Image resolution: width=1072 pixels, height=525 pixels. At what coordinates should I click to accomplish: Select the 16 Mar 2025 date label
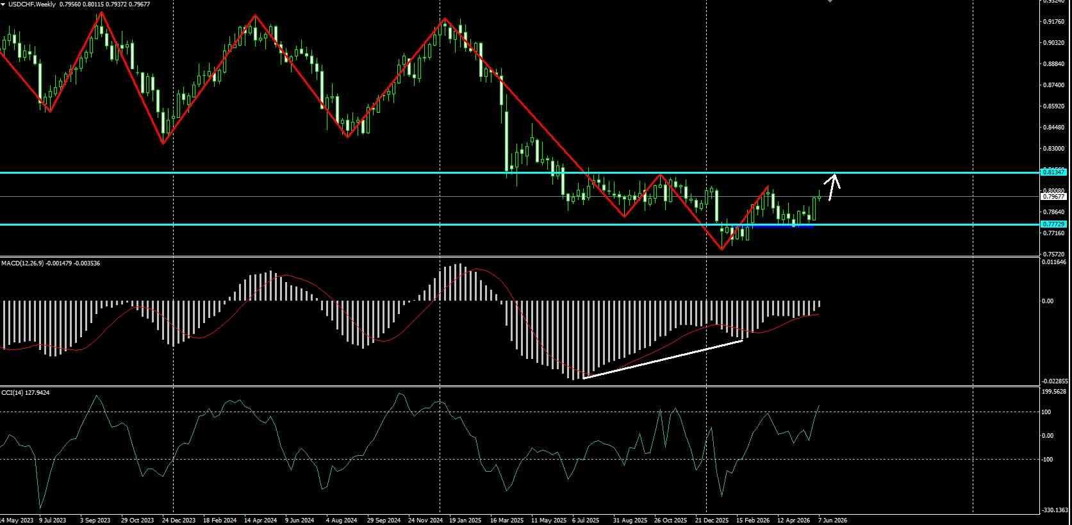coord(506,521)
